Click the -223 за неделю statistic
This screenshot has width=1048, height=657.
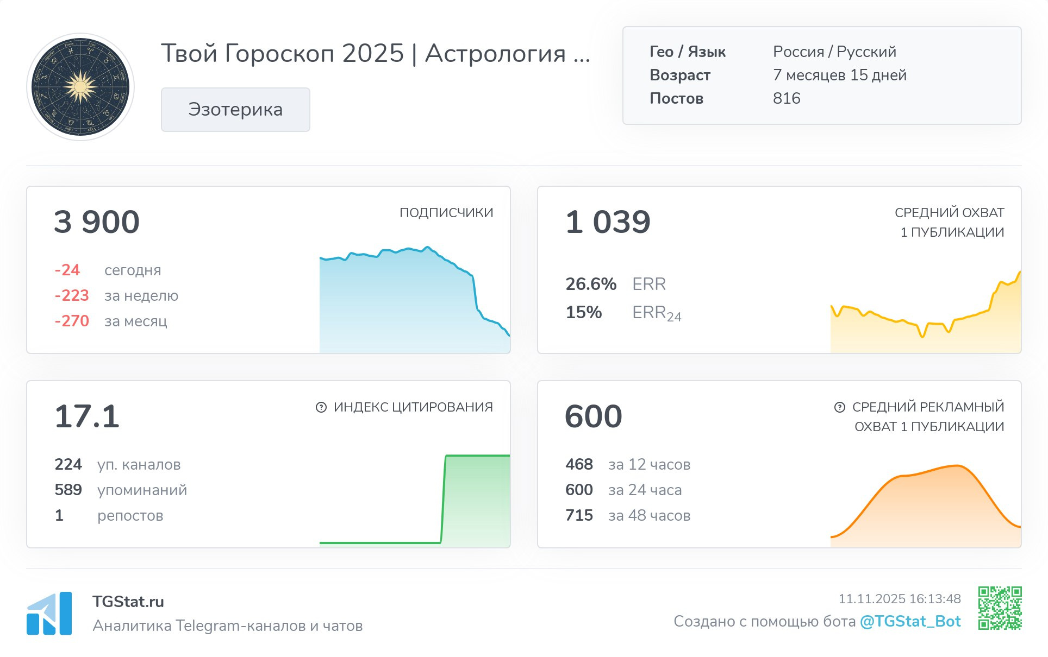tap(72, 295)
